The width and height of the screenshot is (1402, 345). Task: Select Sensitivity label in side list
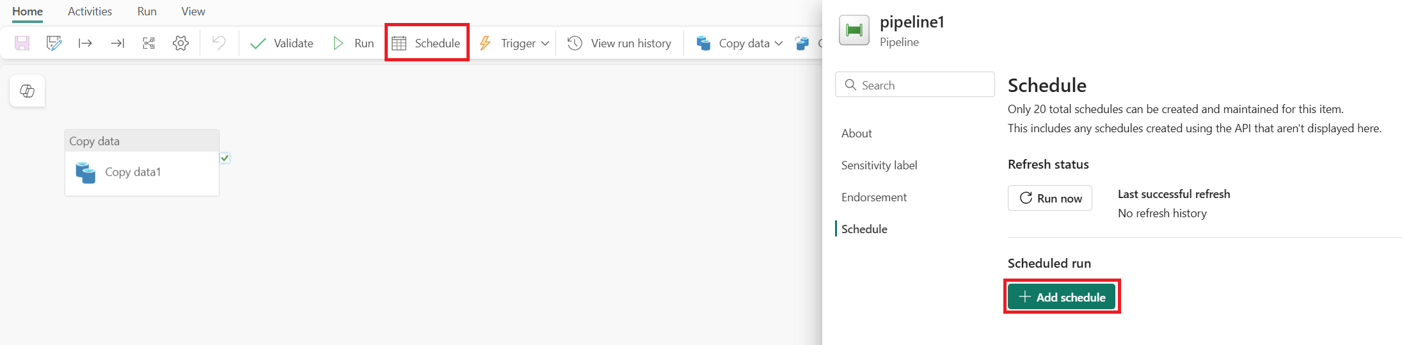coord(879,165)
